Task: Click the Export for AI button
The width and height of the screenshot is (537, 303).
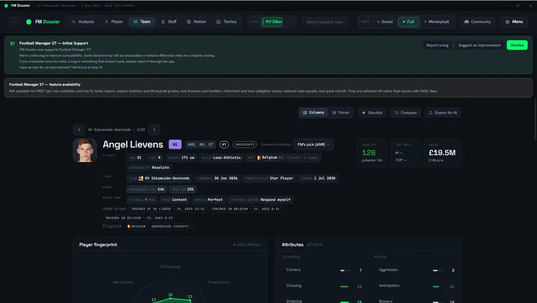Action: 443,113
